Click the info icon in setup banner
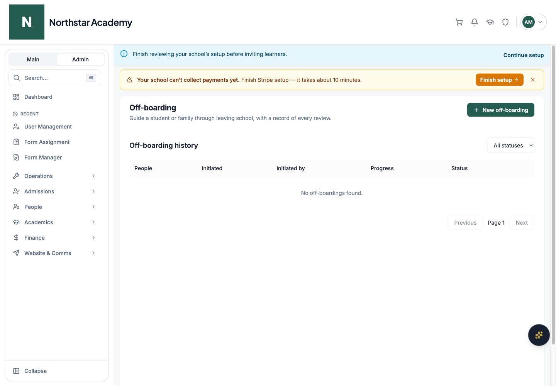The height and width of the screenshot is (386, 556). [124, 54]
